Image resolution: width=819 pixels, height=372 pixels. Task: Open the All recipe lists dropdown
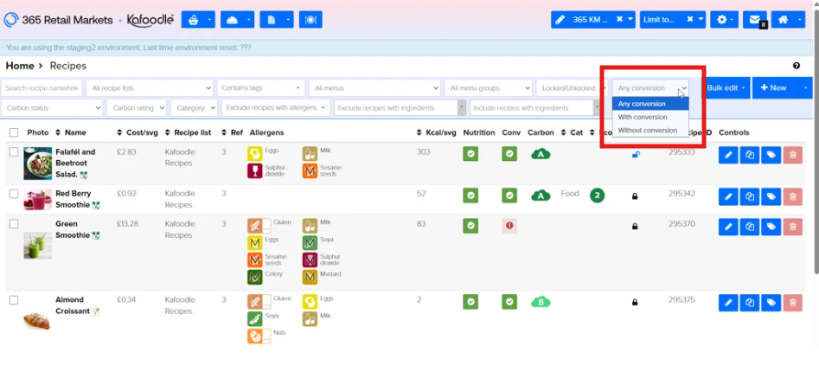coord(150,87)
